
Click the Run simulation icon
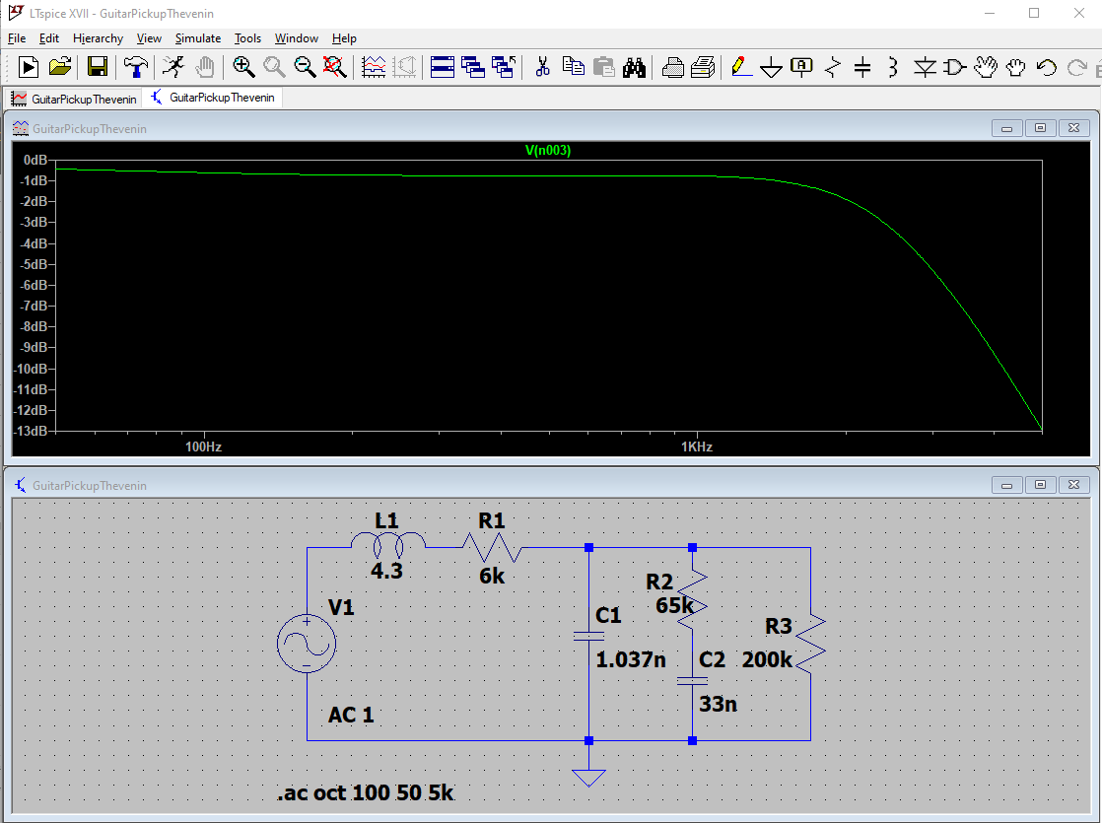coord(29,67)
